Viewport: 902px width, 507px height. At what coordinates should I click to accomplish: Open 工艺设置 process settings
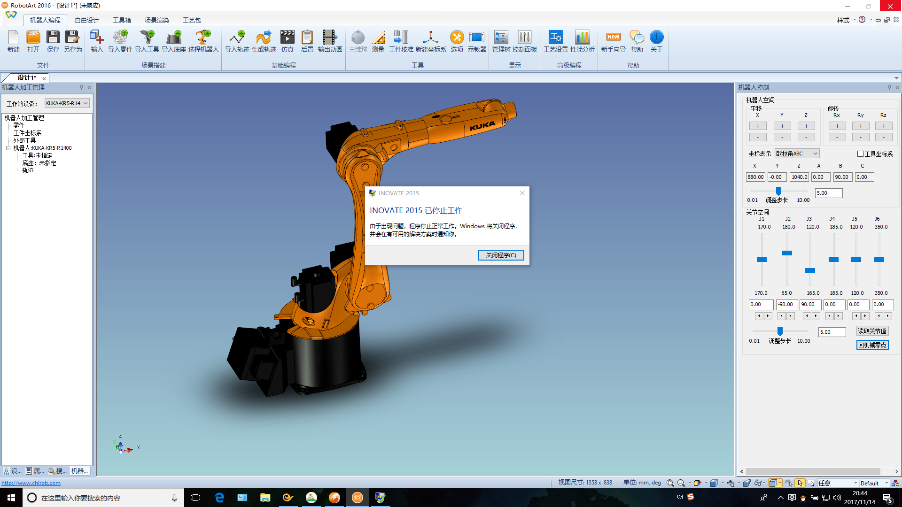pyautogui.click(x=556, y=41)
